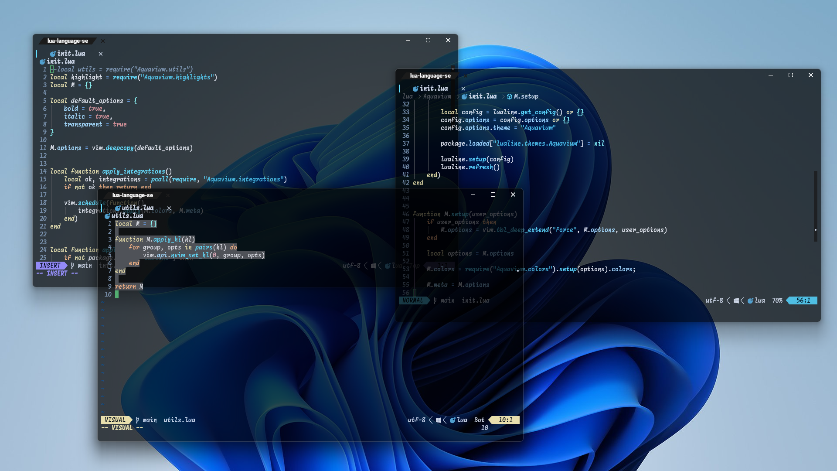Click the Lua icon on utils.lua buffer tab
Image resolution: width=837 pixels, height=471 pixels.
click(x=118, y=208)
